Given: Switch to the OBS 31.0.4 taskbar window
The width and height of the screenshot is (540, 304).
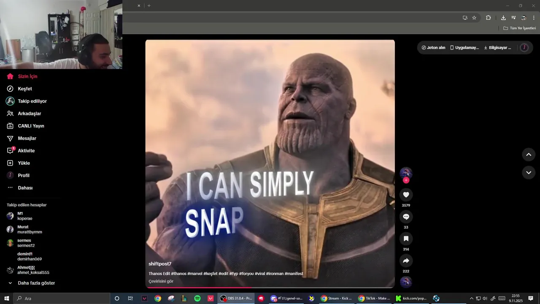Looking at the screenshot, I should point(236,299).
